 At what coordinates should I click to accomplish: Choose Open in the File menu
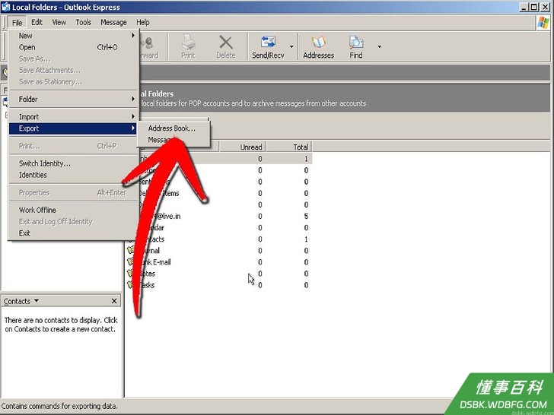click(x=73, y=47)
